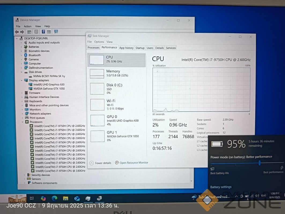Click blue Help icon in Device Manager toolbar
The width and height of the screenshot is (285, 214).
click(43, 32)
